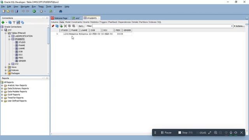Switch to the Welcome Page tab
Viewport: 249px width, 140px height.
[x=61, y=18]
